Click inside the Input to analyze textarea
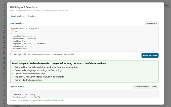 click(x=84, y=39)
